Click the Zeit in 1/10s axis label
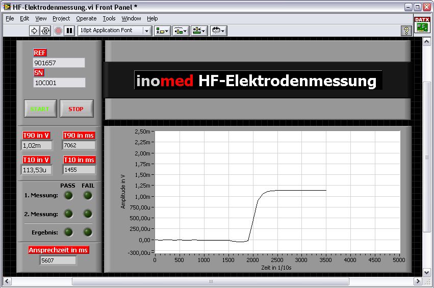 276,268
